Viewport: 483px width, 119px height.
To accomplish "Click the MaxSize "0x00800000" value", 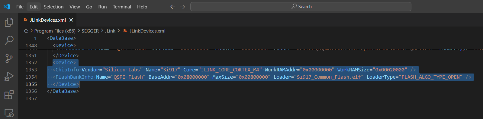I will 253,77.
